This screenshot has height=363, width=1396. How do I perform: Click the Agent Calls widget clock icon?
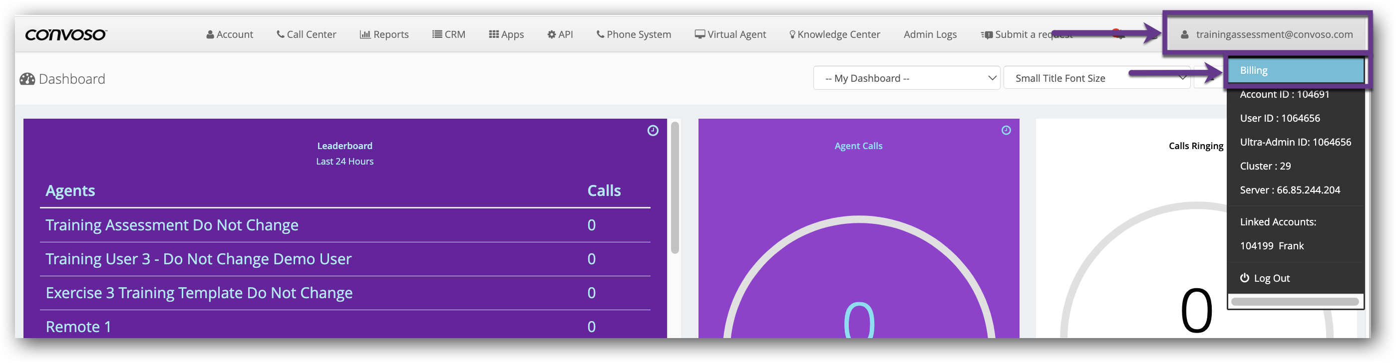[x=1006, y=130]
